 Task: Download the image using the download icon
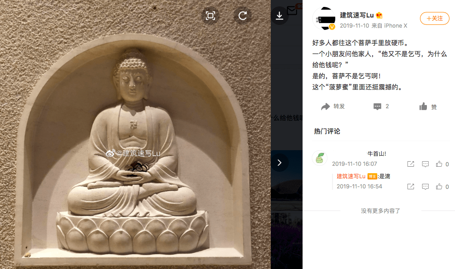pyautogui.click(x=280, y=16)
